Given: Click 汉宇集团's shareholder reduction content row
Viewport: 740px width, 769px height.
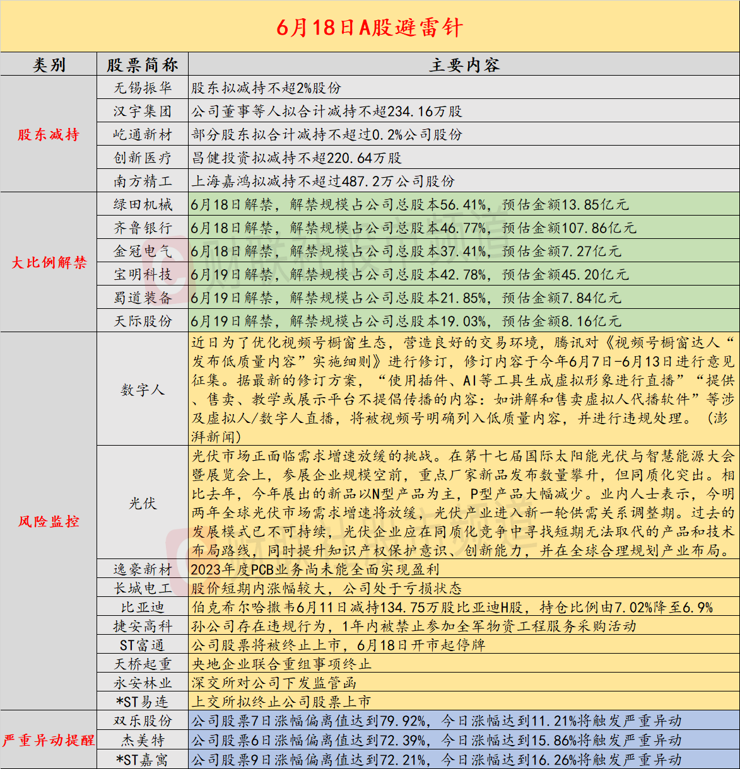Looking at the screenshot, I should 464,112.
